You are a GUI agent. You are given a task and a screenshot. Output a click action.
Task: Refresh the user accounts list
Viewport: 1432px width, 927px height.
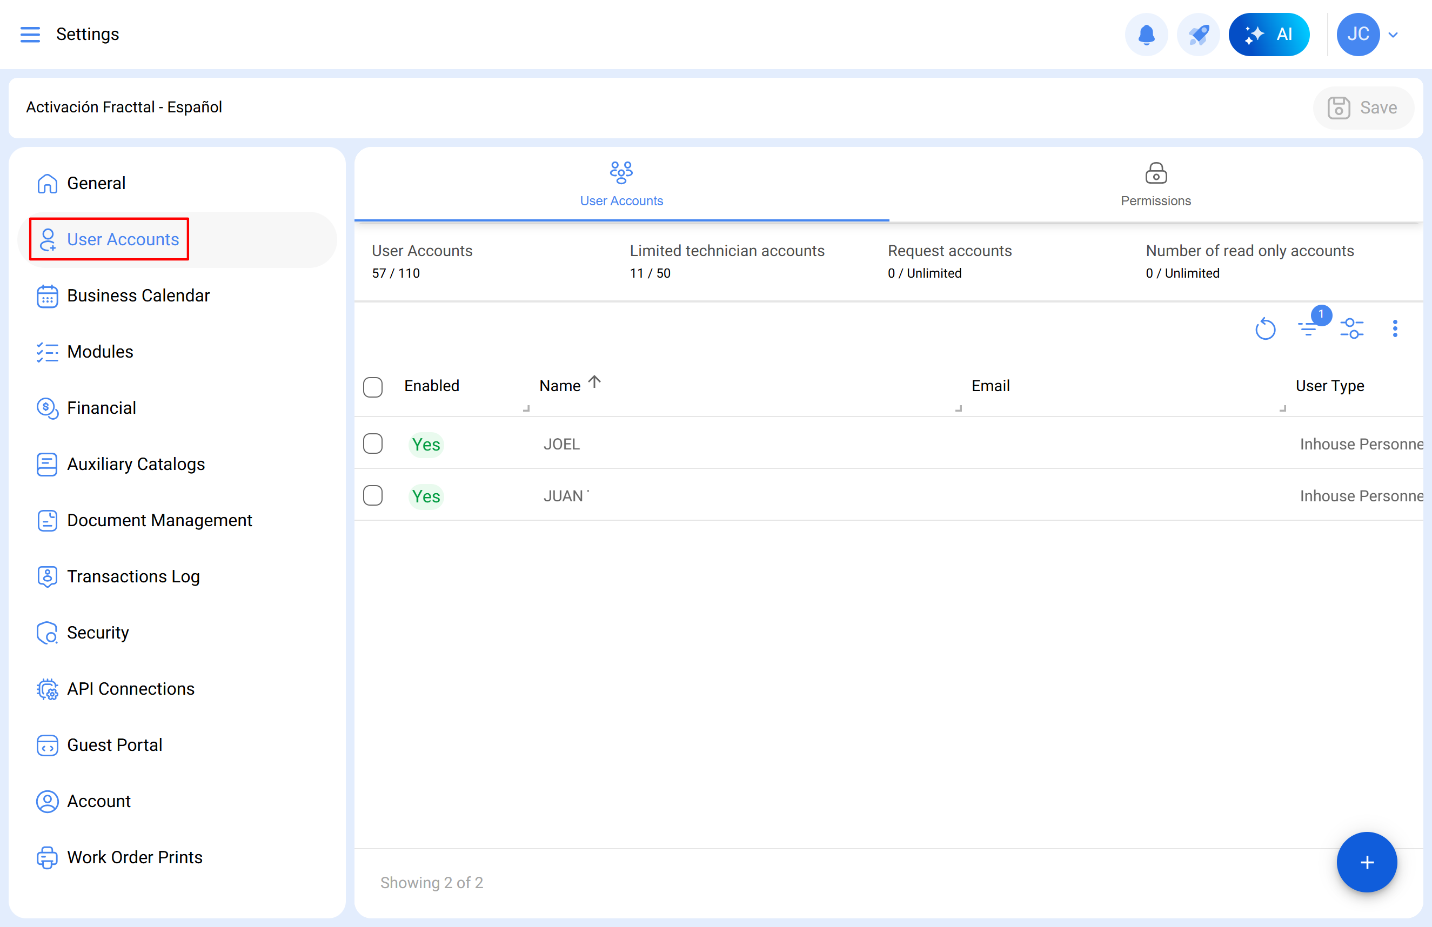click(1264, 329)
